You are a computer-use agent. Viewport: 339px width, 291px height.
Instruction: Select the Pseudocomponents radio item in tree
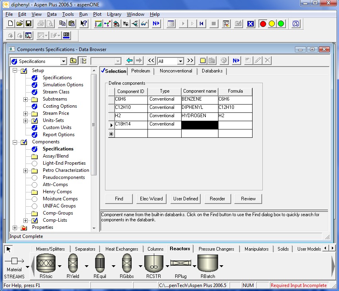click(x=63, y=177)
